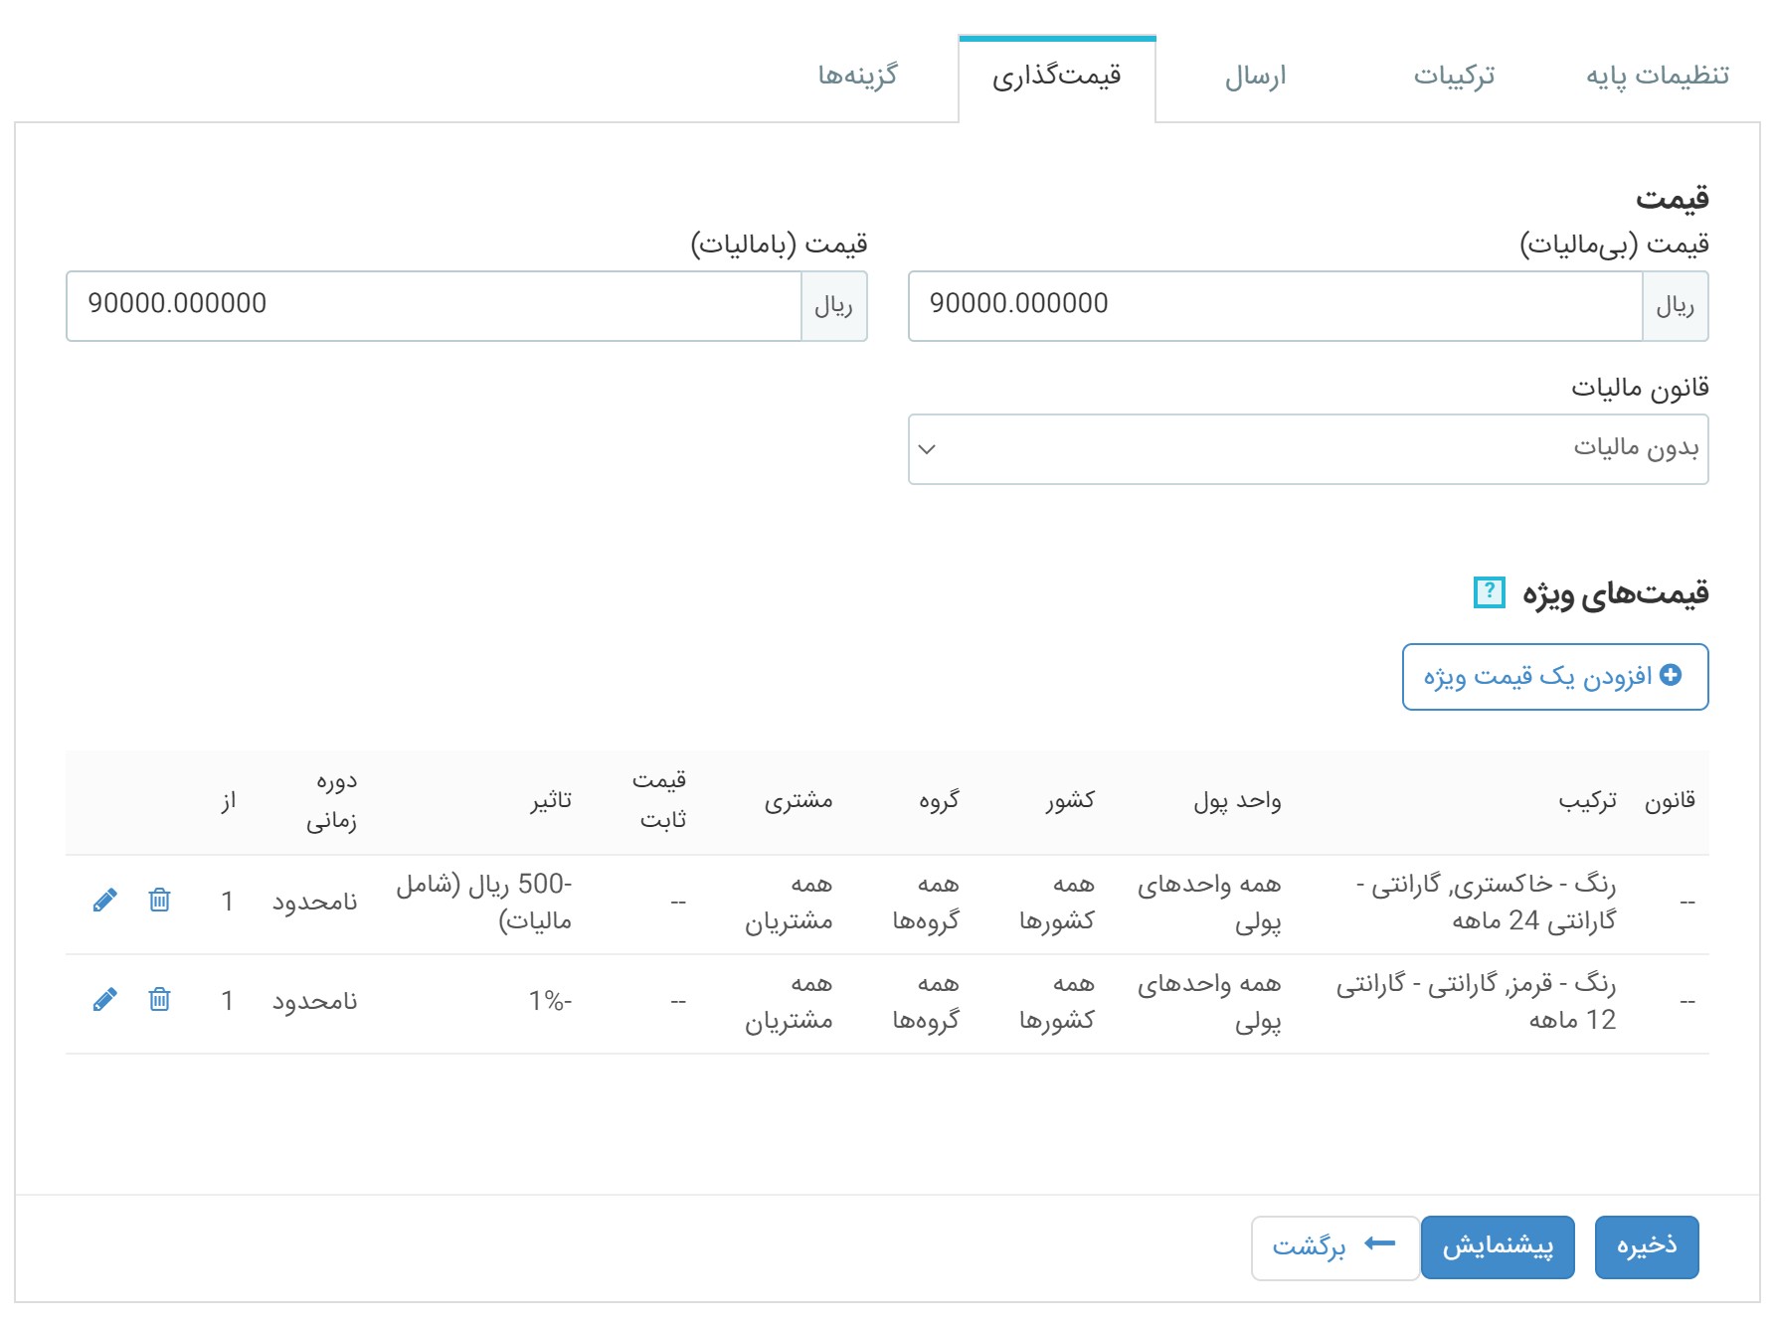This screenshot has width=1774, height=1322.
Task: Click the دوره زمانی column header
Action: [x=332, y=801]
